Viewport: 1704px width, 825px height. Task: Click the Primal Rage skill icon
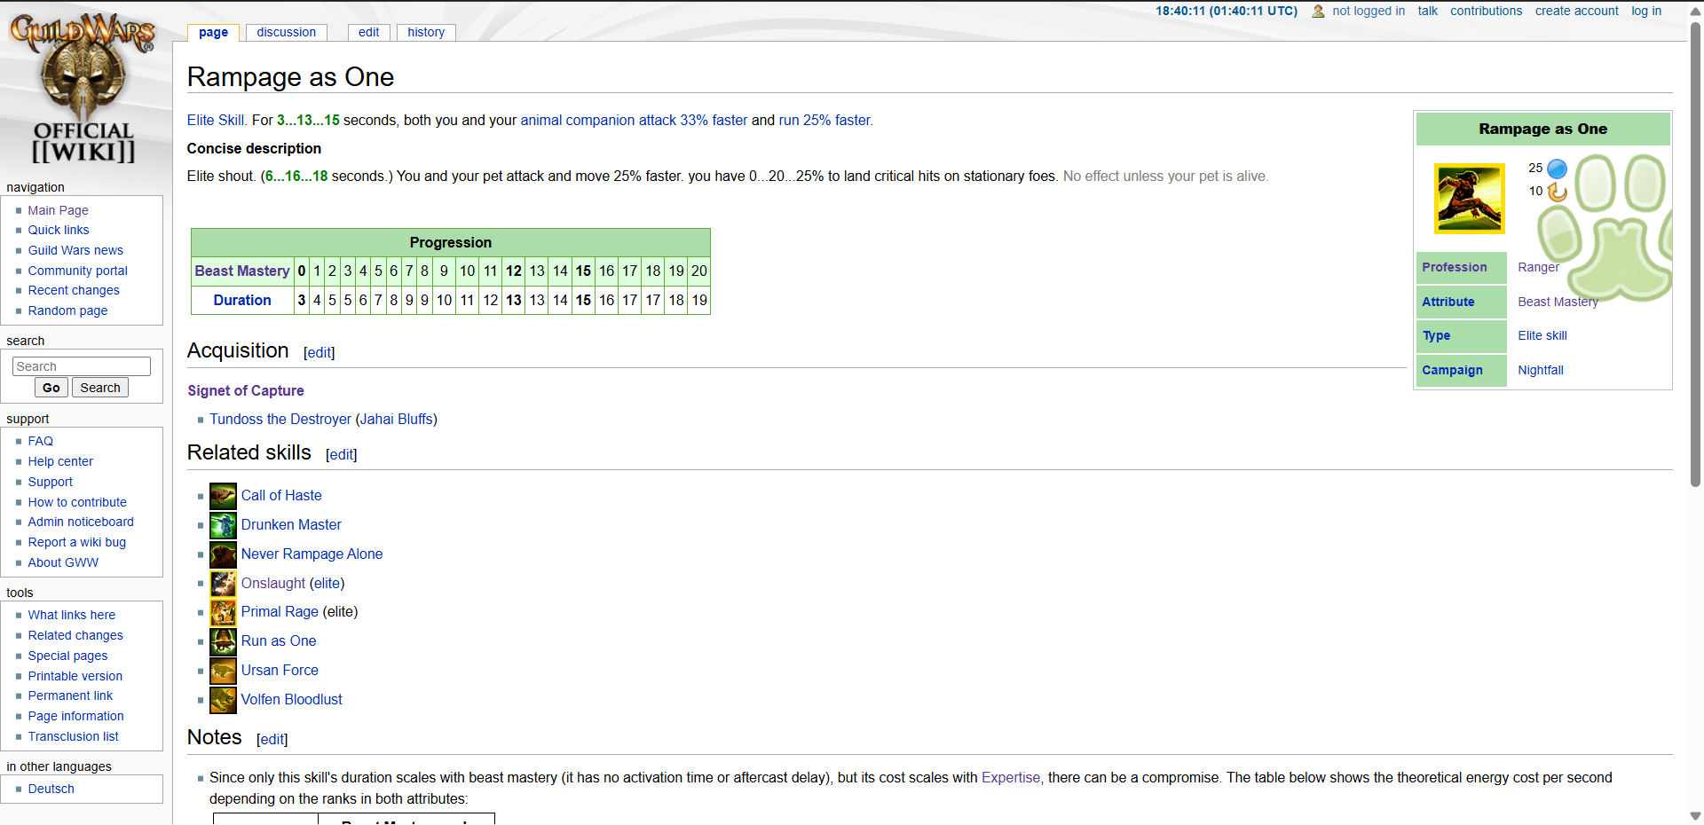(223, 612)
